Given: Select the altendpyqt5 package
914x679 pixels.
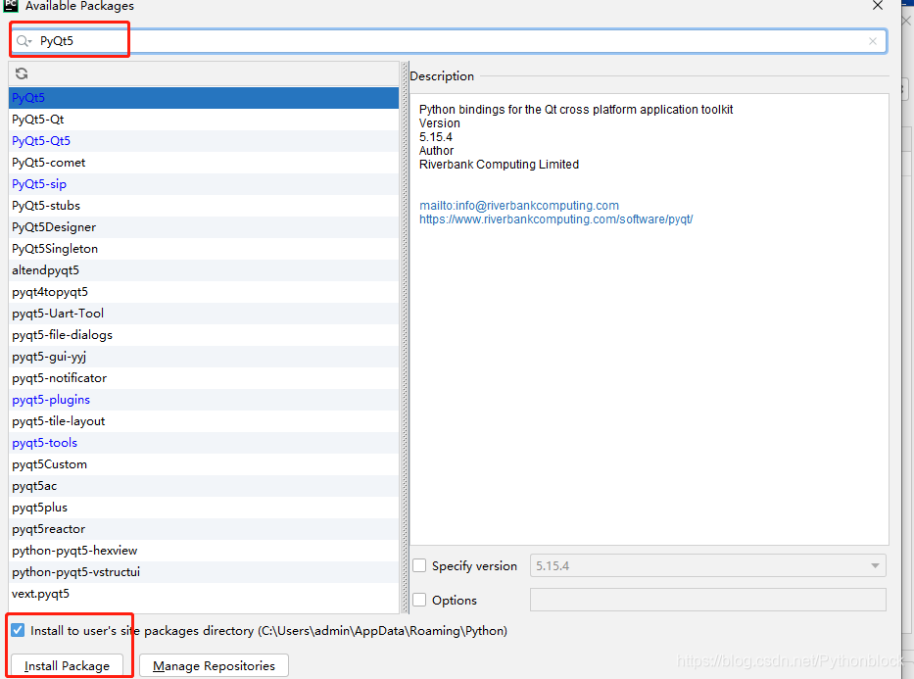Looking at the screenshot, I should [204, 269].
